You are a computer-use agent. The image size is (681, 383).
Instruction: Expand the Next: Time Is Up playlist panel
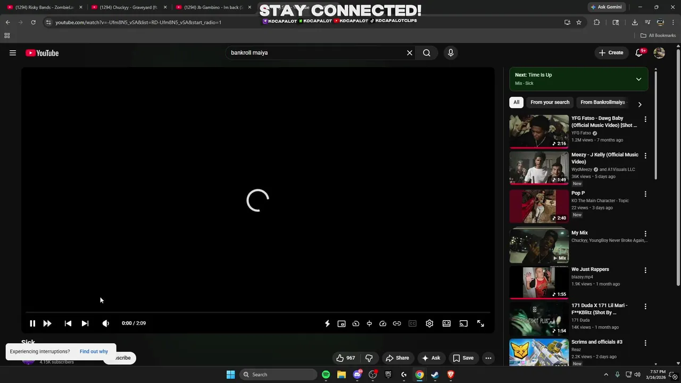[638, 79]
